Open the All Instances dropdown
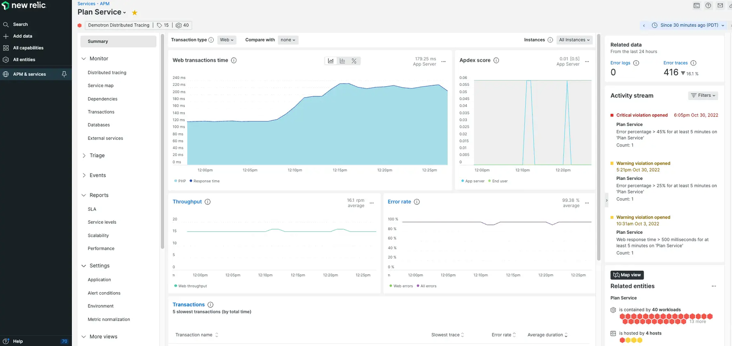Screen dimensions: 732x346 (574, 40)
